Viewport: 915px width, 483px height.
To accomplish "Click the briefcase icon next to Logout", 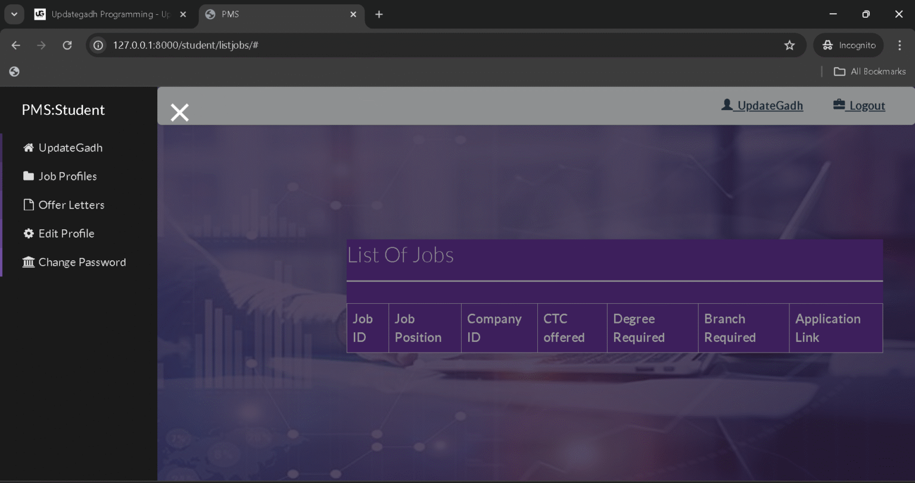I will click(x=839, y=105).
